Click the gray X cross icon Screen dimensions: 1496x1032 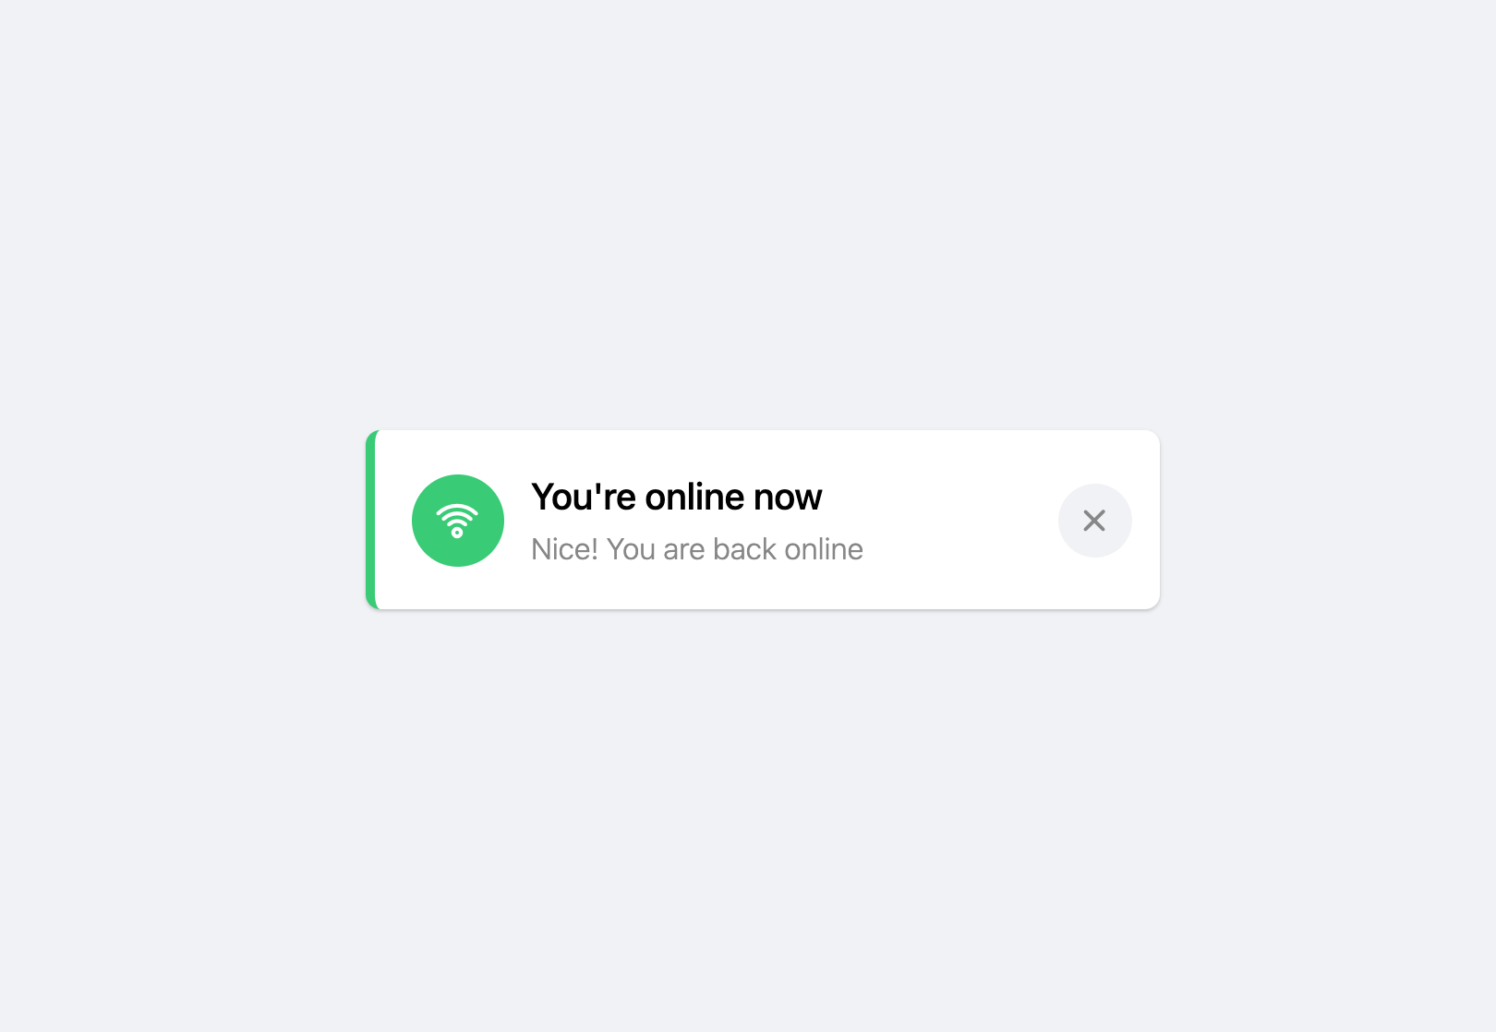click(1094, 521)
